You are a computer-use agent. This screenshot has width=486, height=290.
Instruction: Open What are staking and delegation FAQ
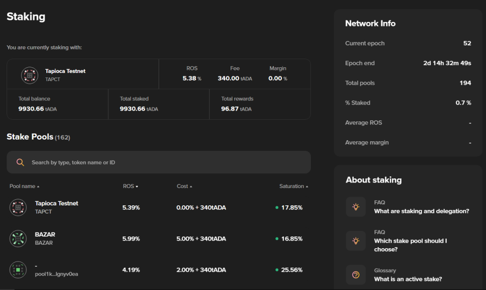(x=421, y=211)
